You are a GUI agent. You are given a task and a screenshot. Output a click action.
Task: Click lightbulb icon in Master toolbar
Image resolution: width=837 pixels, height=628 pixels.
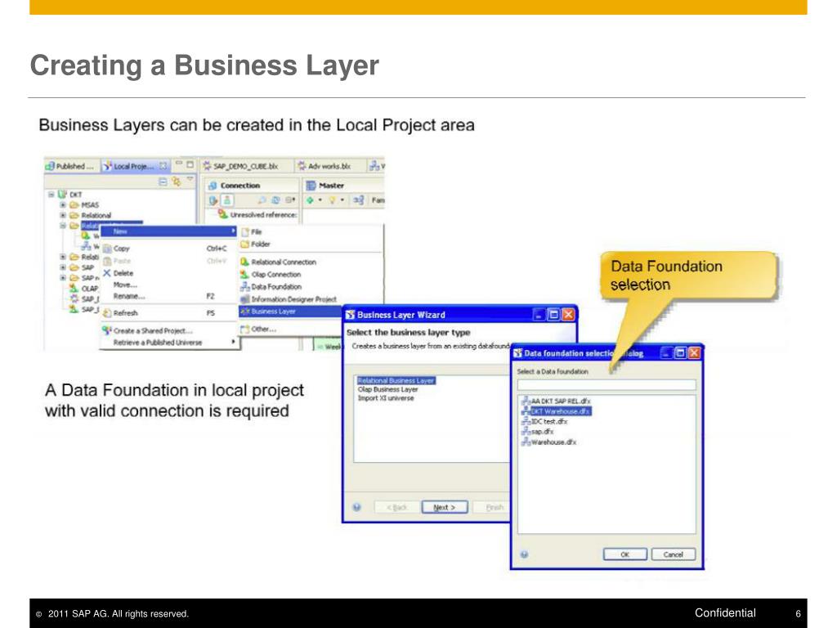(332, 200)
